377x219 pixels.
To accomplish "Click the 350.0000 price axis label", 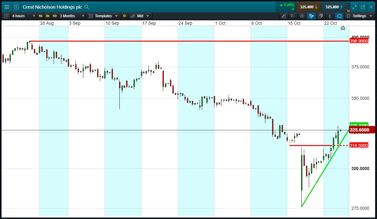I will click(x=360, y=99).
